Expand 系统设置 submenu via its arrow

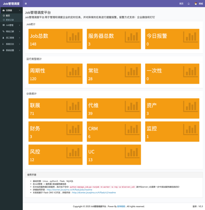pyautogui.click(x=19, y=50)
